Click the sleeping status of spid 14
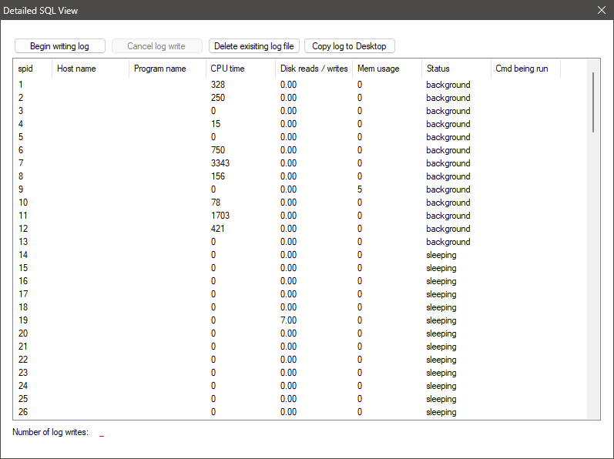Screen dimensions: 614x459 point(441,255)
